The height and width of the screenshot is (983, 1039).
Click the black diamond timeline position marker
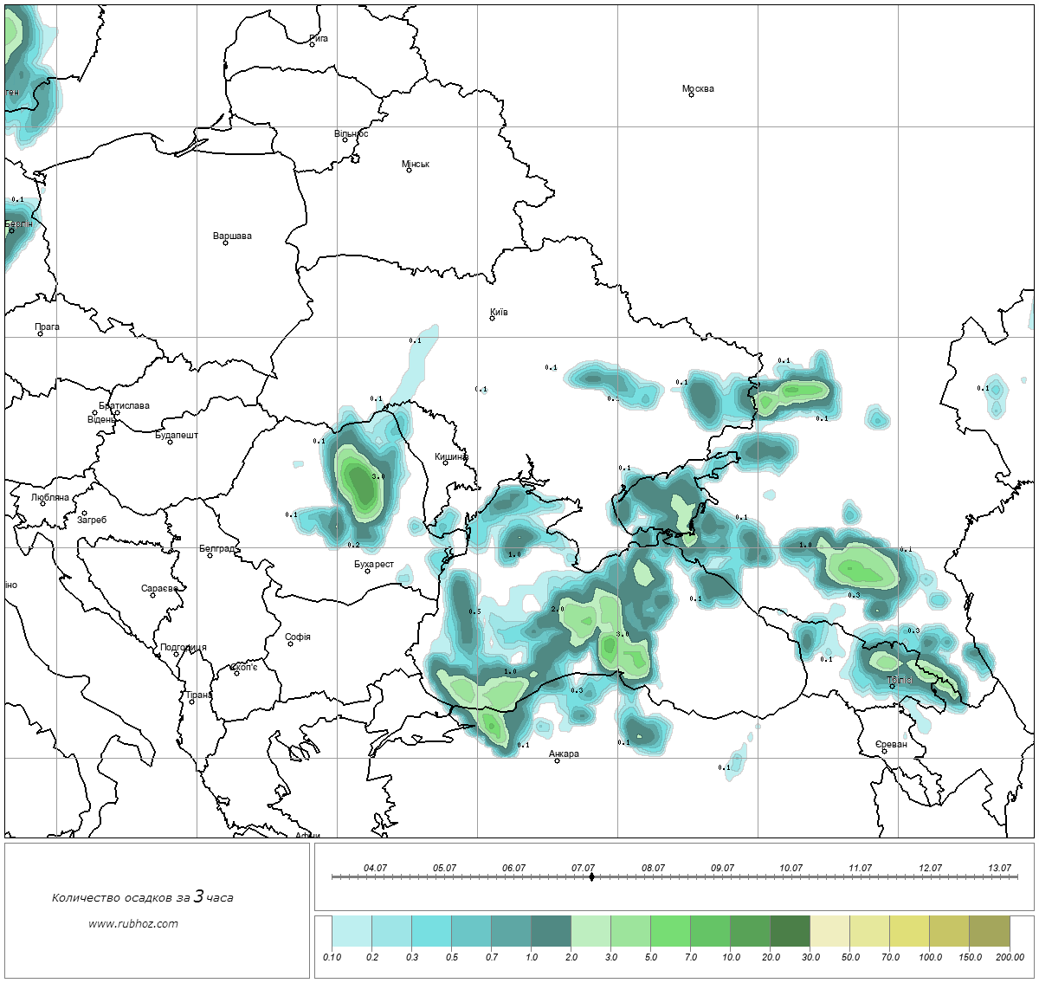(591, 877)
